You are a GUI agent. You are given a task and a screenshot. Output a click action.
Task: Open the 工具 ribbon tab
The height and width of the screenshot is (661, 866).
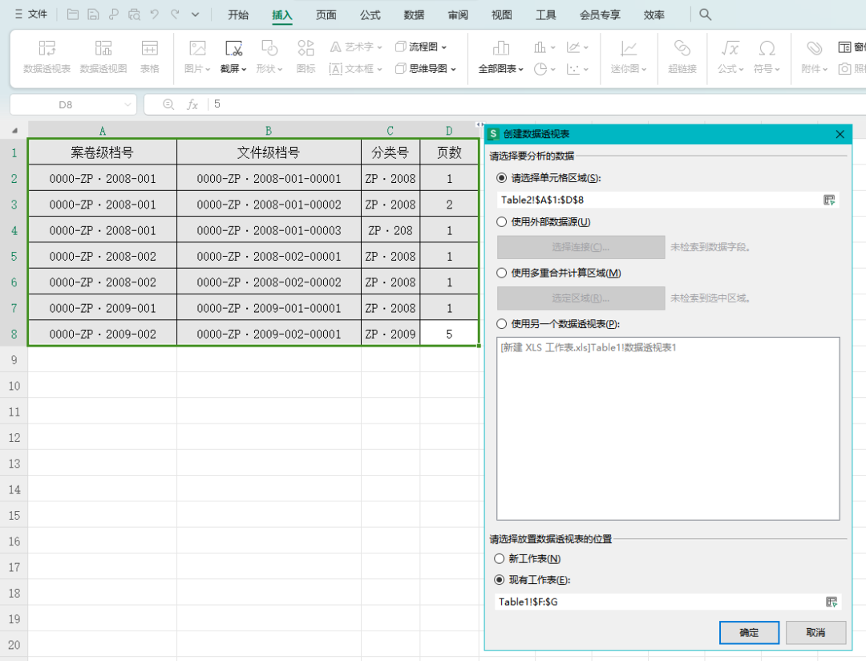[x=546, y=15]
